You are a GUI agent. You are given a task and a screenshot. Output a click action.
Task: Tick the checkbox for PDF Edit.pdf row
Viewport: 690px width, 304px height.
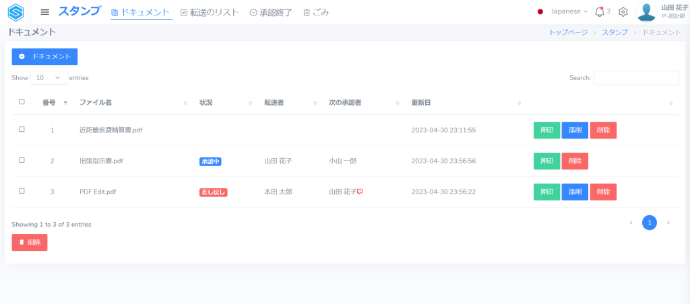[x=22, y=191]
